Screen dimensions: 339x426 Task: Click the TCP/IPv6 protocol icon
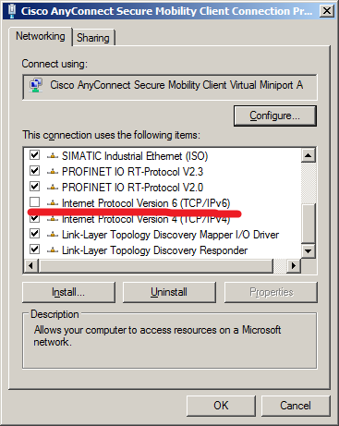click(53, 203)
